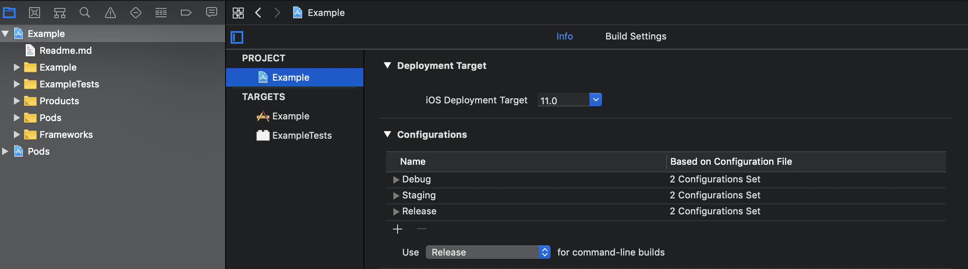Viewport: 968px width, 269px height.
Task: Expand the ExampleTests folder
Action: 17,84
